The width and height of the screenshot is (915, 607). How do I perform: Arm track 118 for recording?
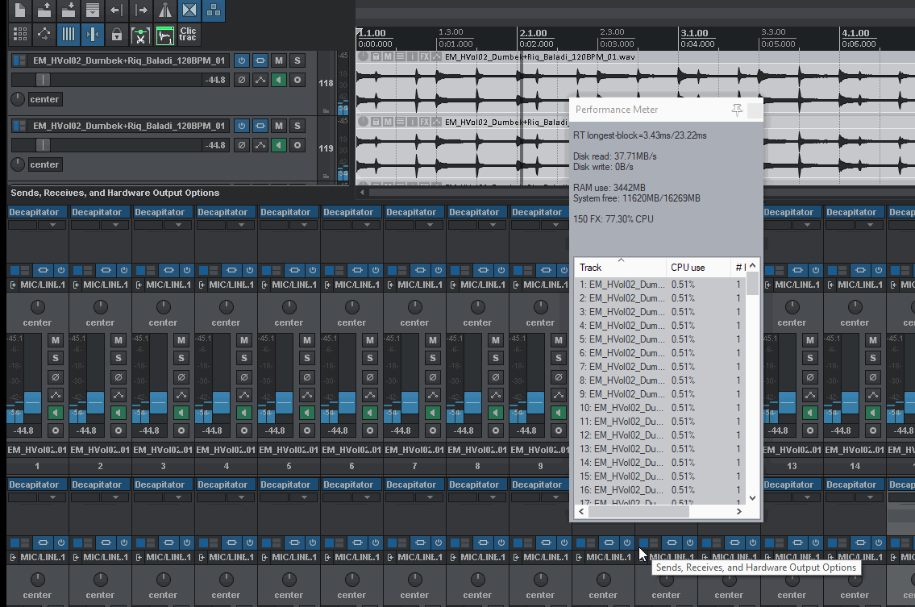[x=297, y=80]
